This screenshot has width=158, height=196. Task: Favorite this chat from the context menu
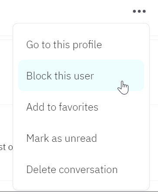pyautogui.click(x=81, y=107)
